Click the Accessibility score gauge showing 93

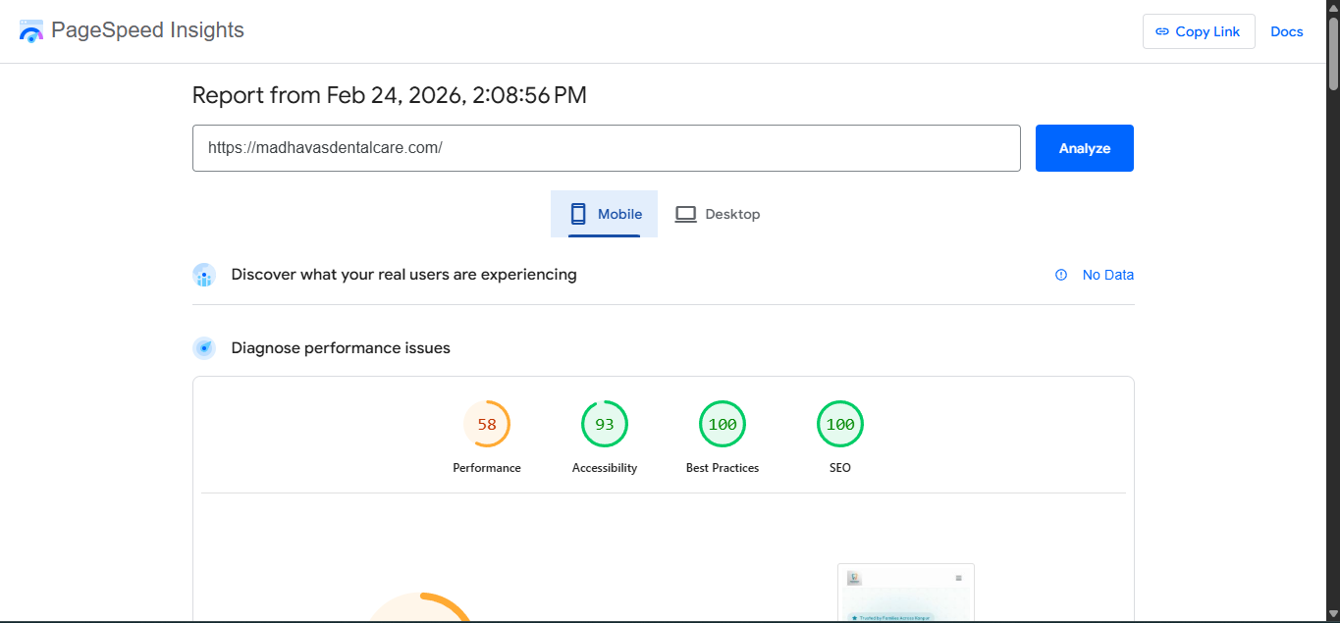pos(605,425)
